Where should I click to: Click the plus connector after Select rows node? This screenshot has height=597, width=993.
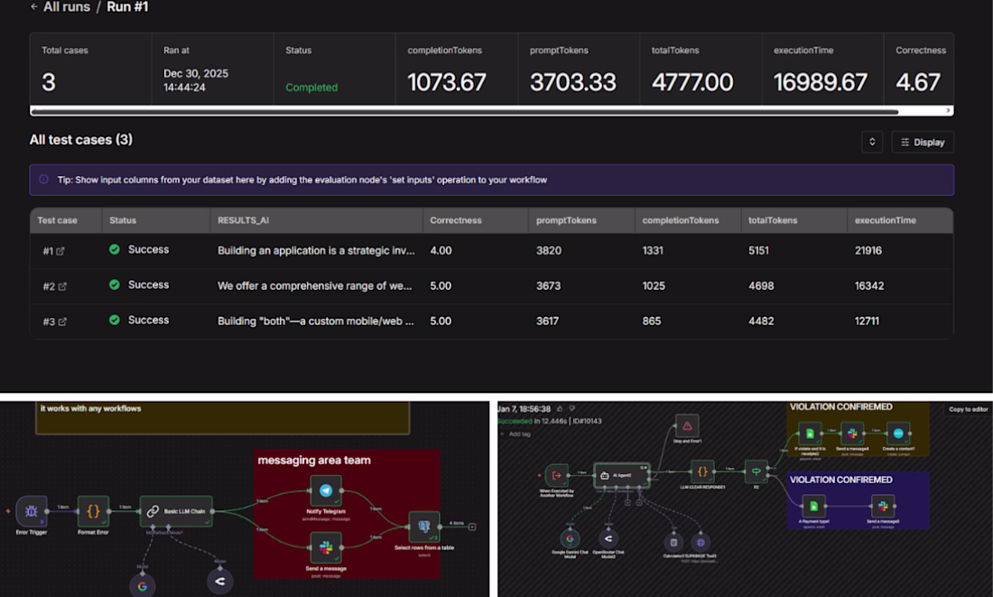tap(472, 527)
